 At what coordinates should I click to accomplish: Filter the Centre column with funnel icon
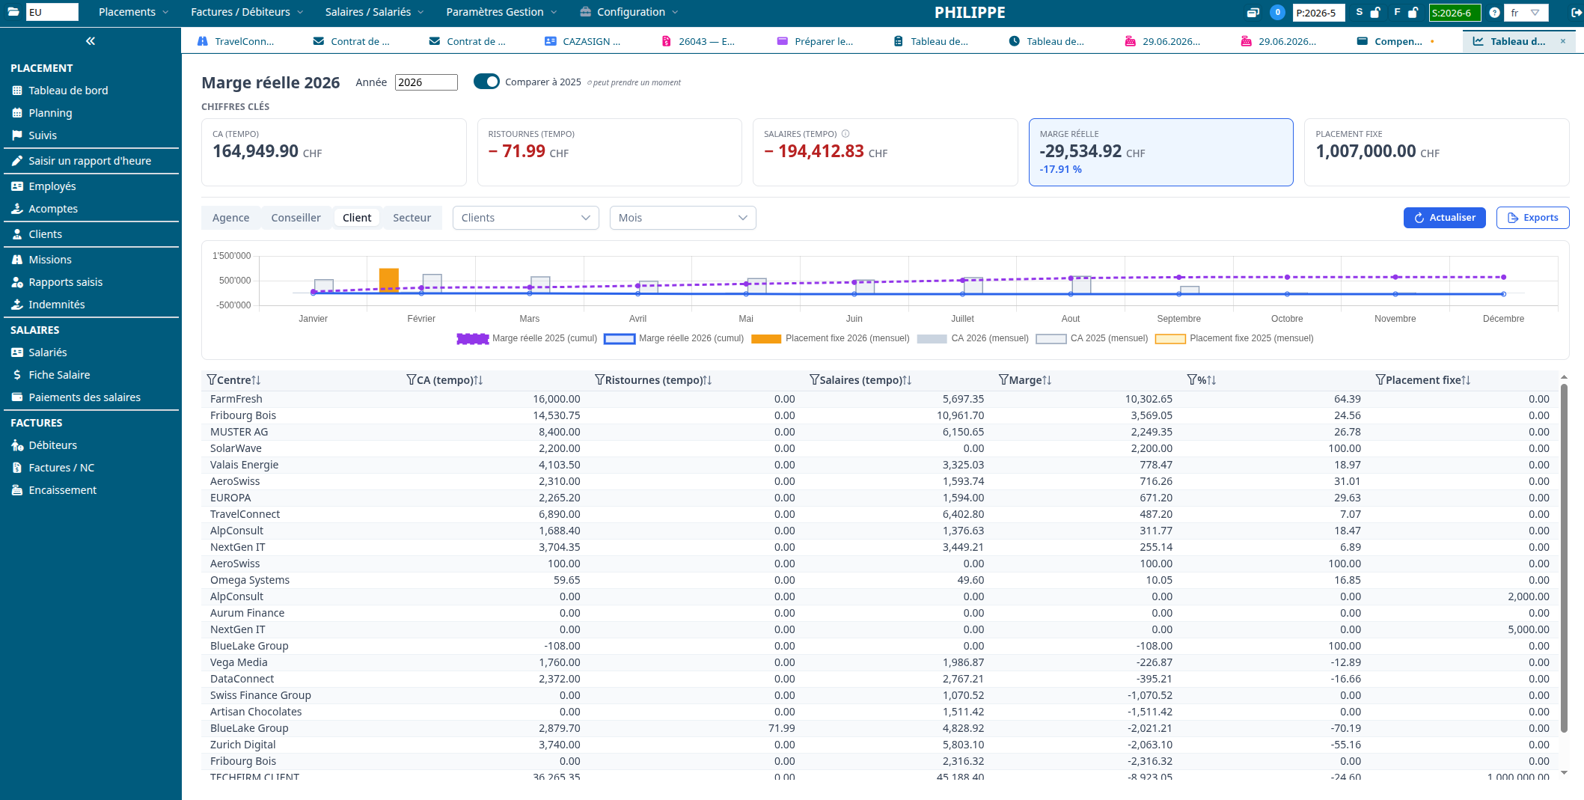coord(212,380)
